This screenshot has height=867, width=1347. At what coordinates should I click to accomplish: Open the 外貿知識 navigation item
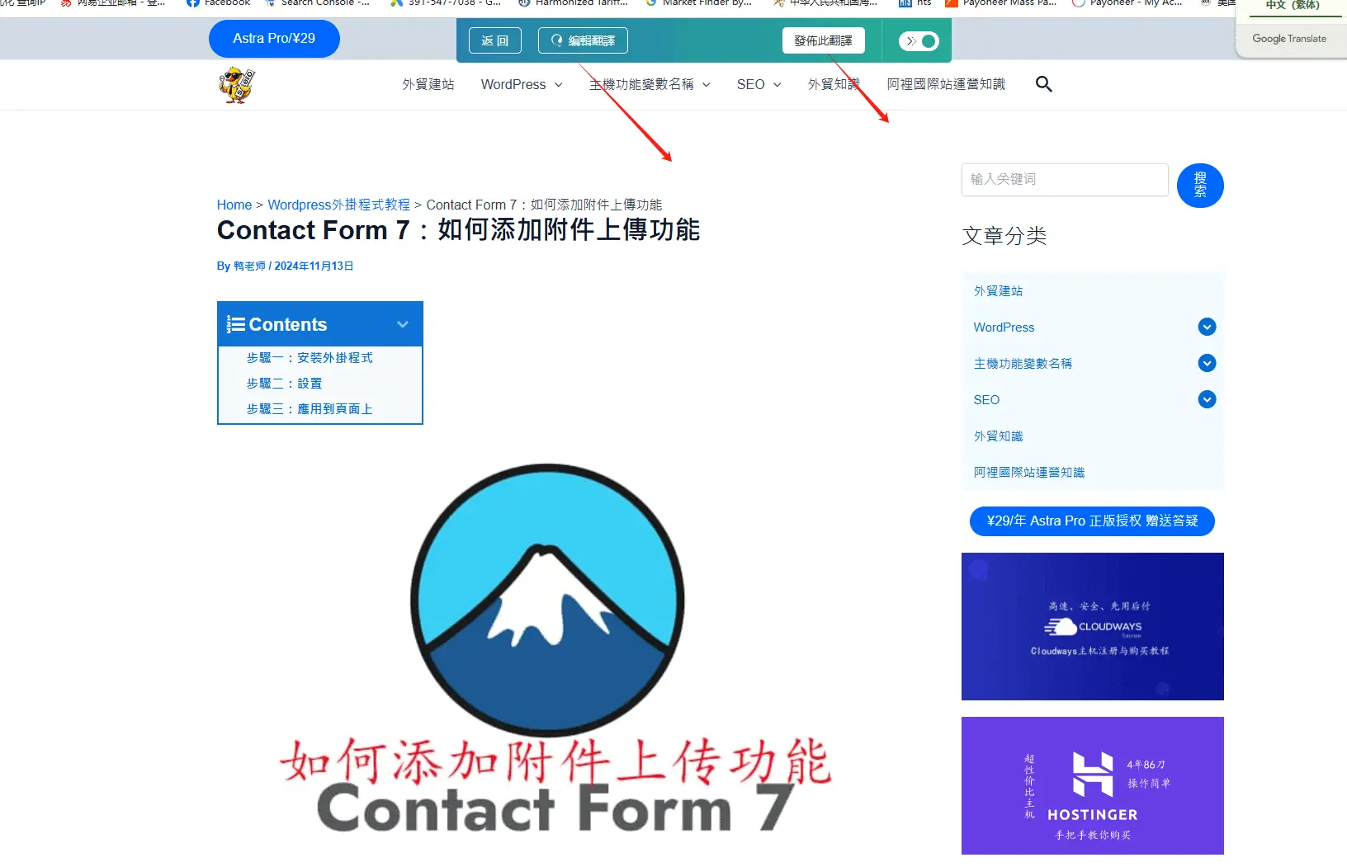(834, 84)
